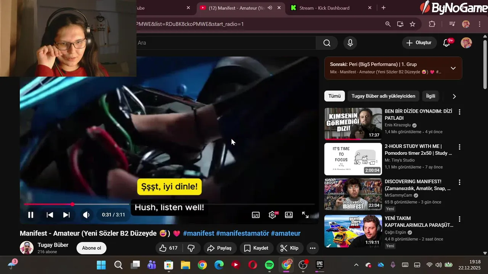Click the YouTube search magnifier button

pyautogui.click(x=327, y=43)
